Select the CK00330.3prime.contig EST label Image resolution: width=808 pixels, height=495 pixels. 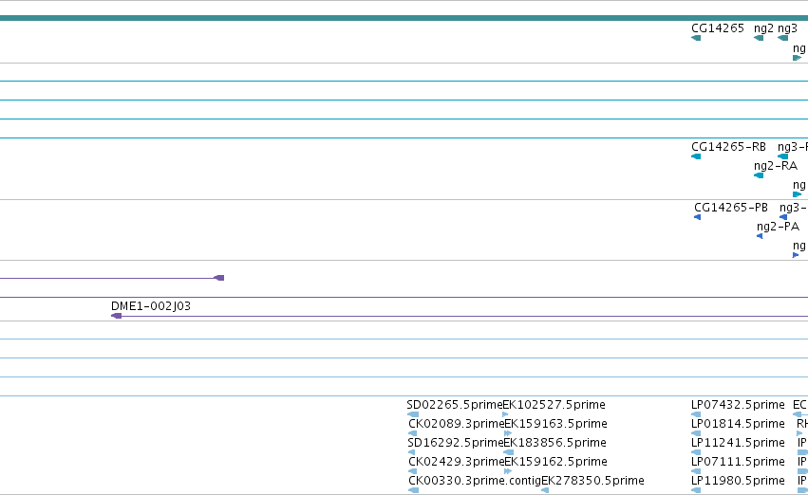475,481
